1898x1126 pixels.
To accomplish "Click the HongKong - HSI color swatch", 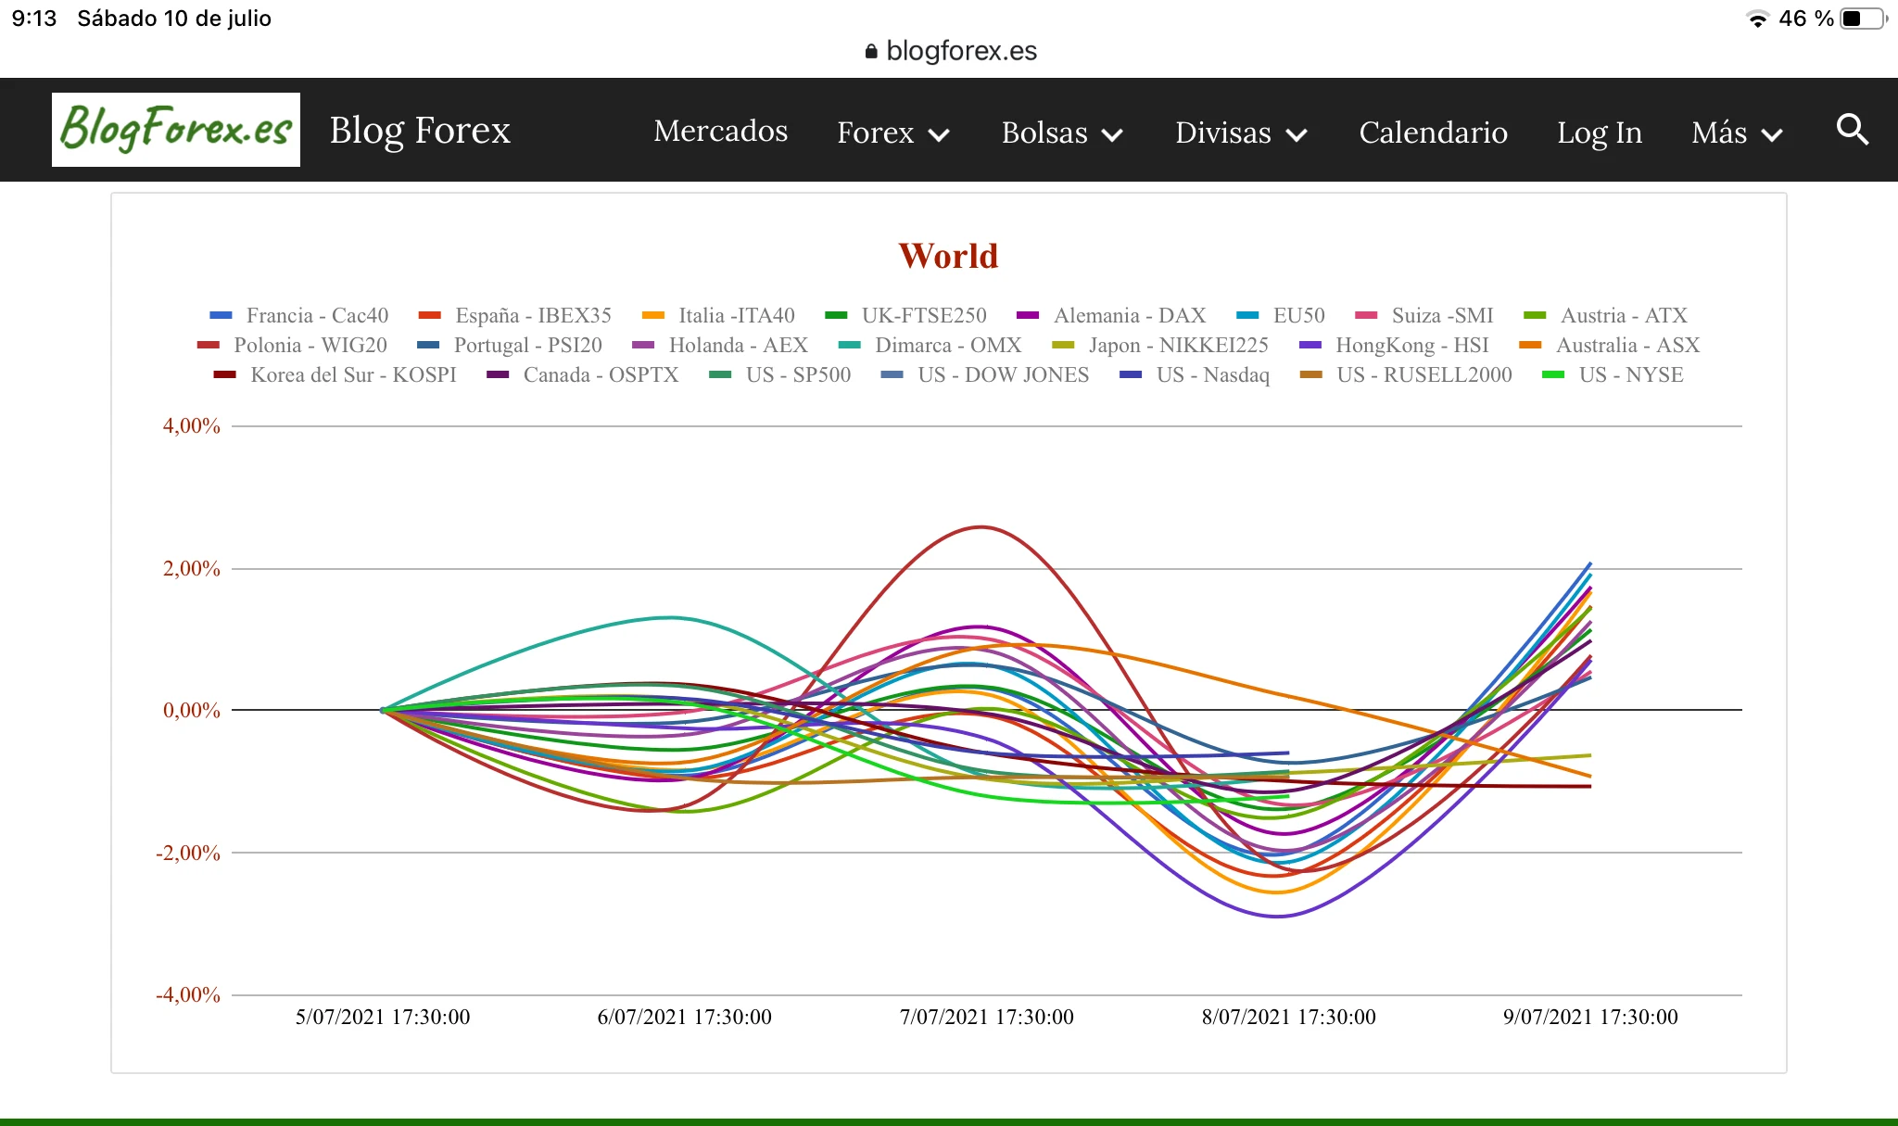I will (x=1310, y=345).
